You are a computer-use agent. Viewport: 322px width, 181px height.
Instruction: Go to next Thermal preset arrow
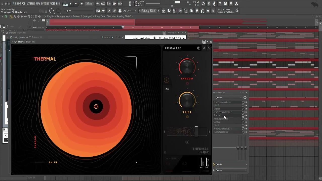pos(209,48)
